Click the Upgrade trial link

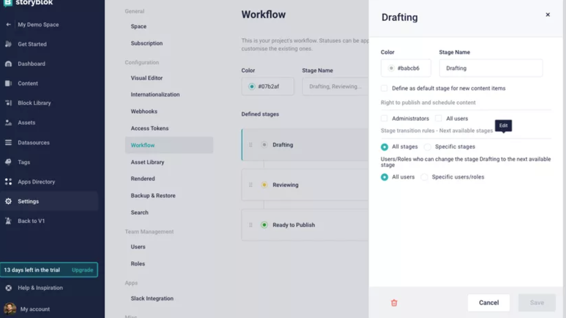pos(82,270)
